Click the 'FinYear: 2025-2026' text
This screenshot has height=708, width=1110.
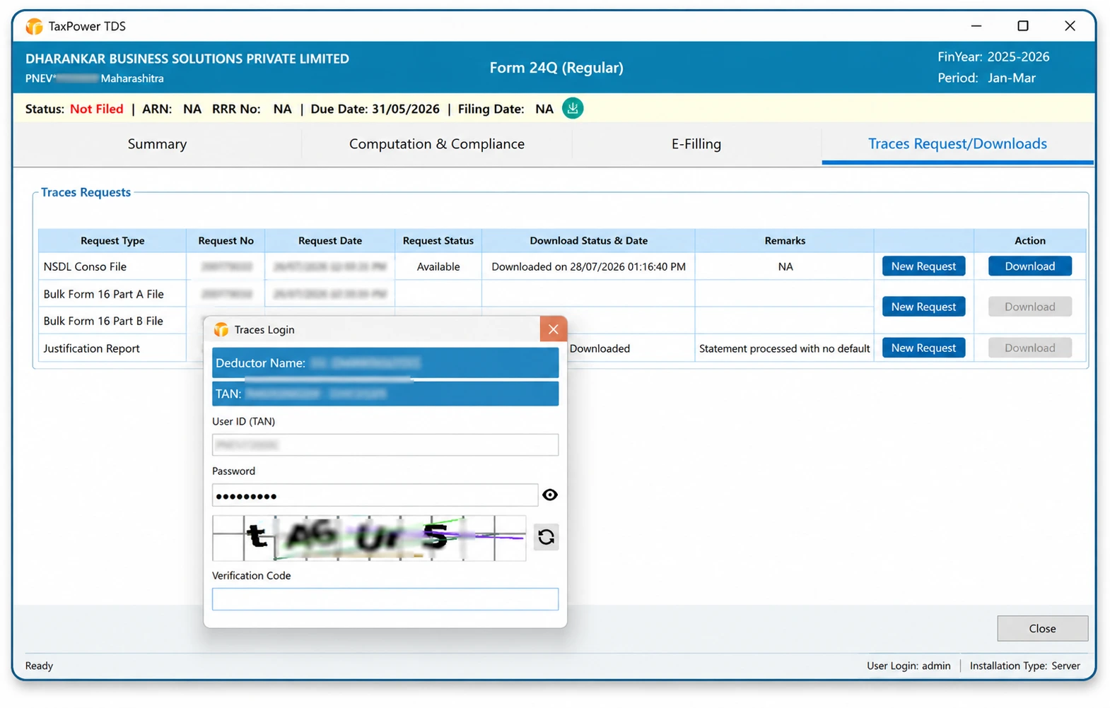(993, 57)
